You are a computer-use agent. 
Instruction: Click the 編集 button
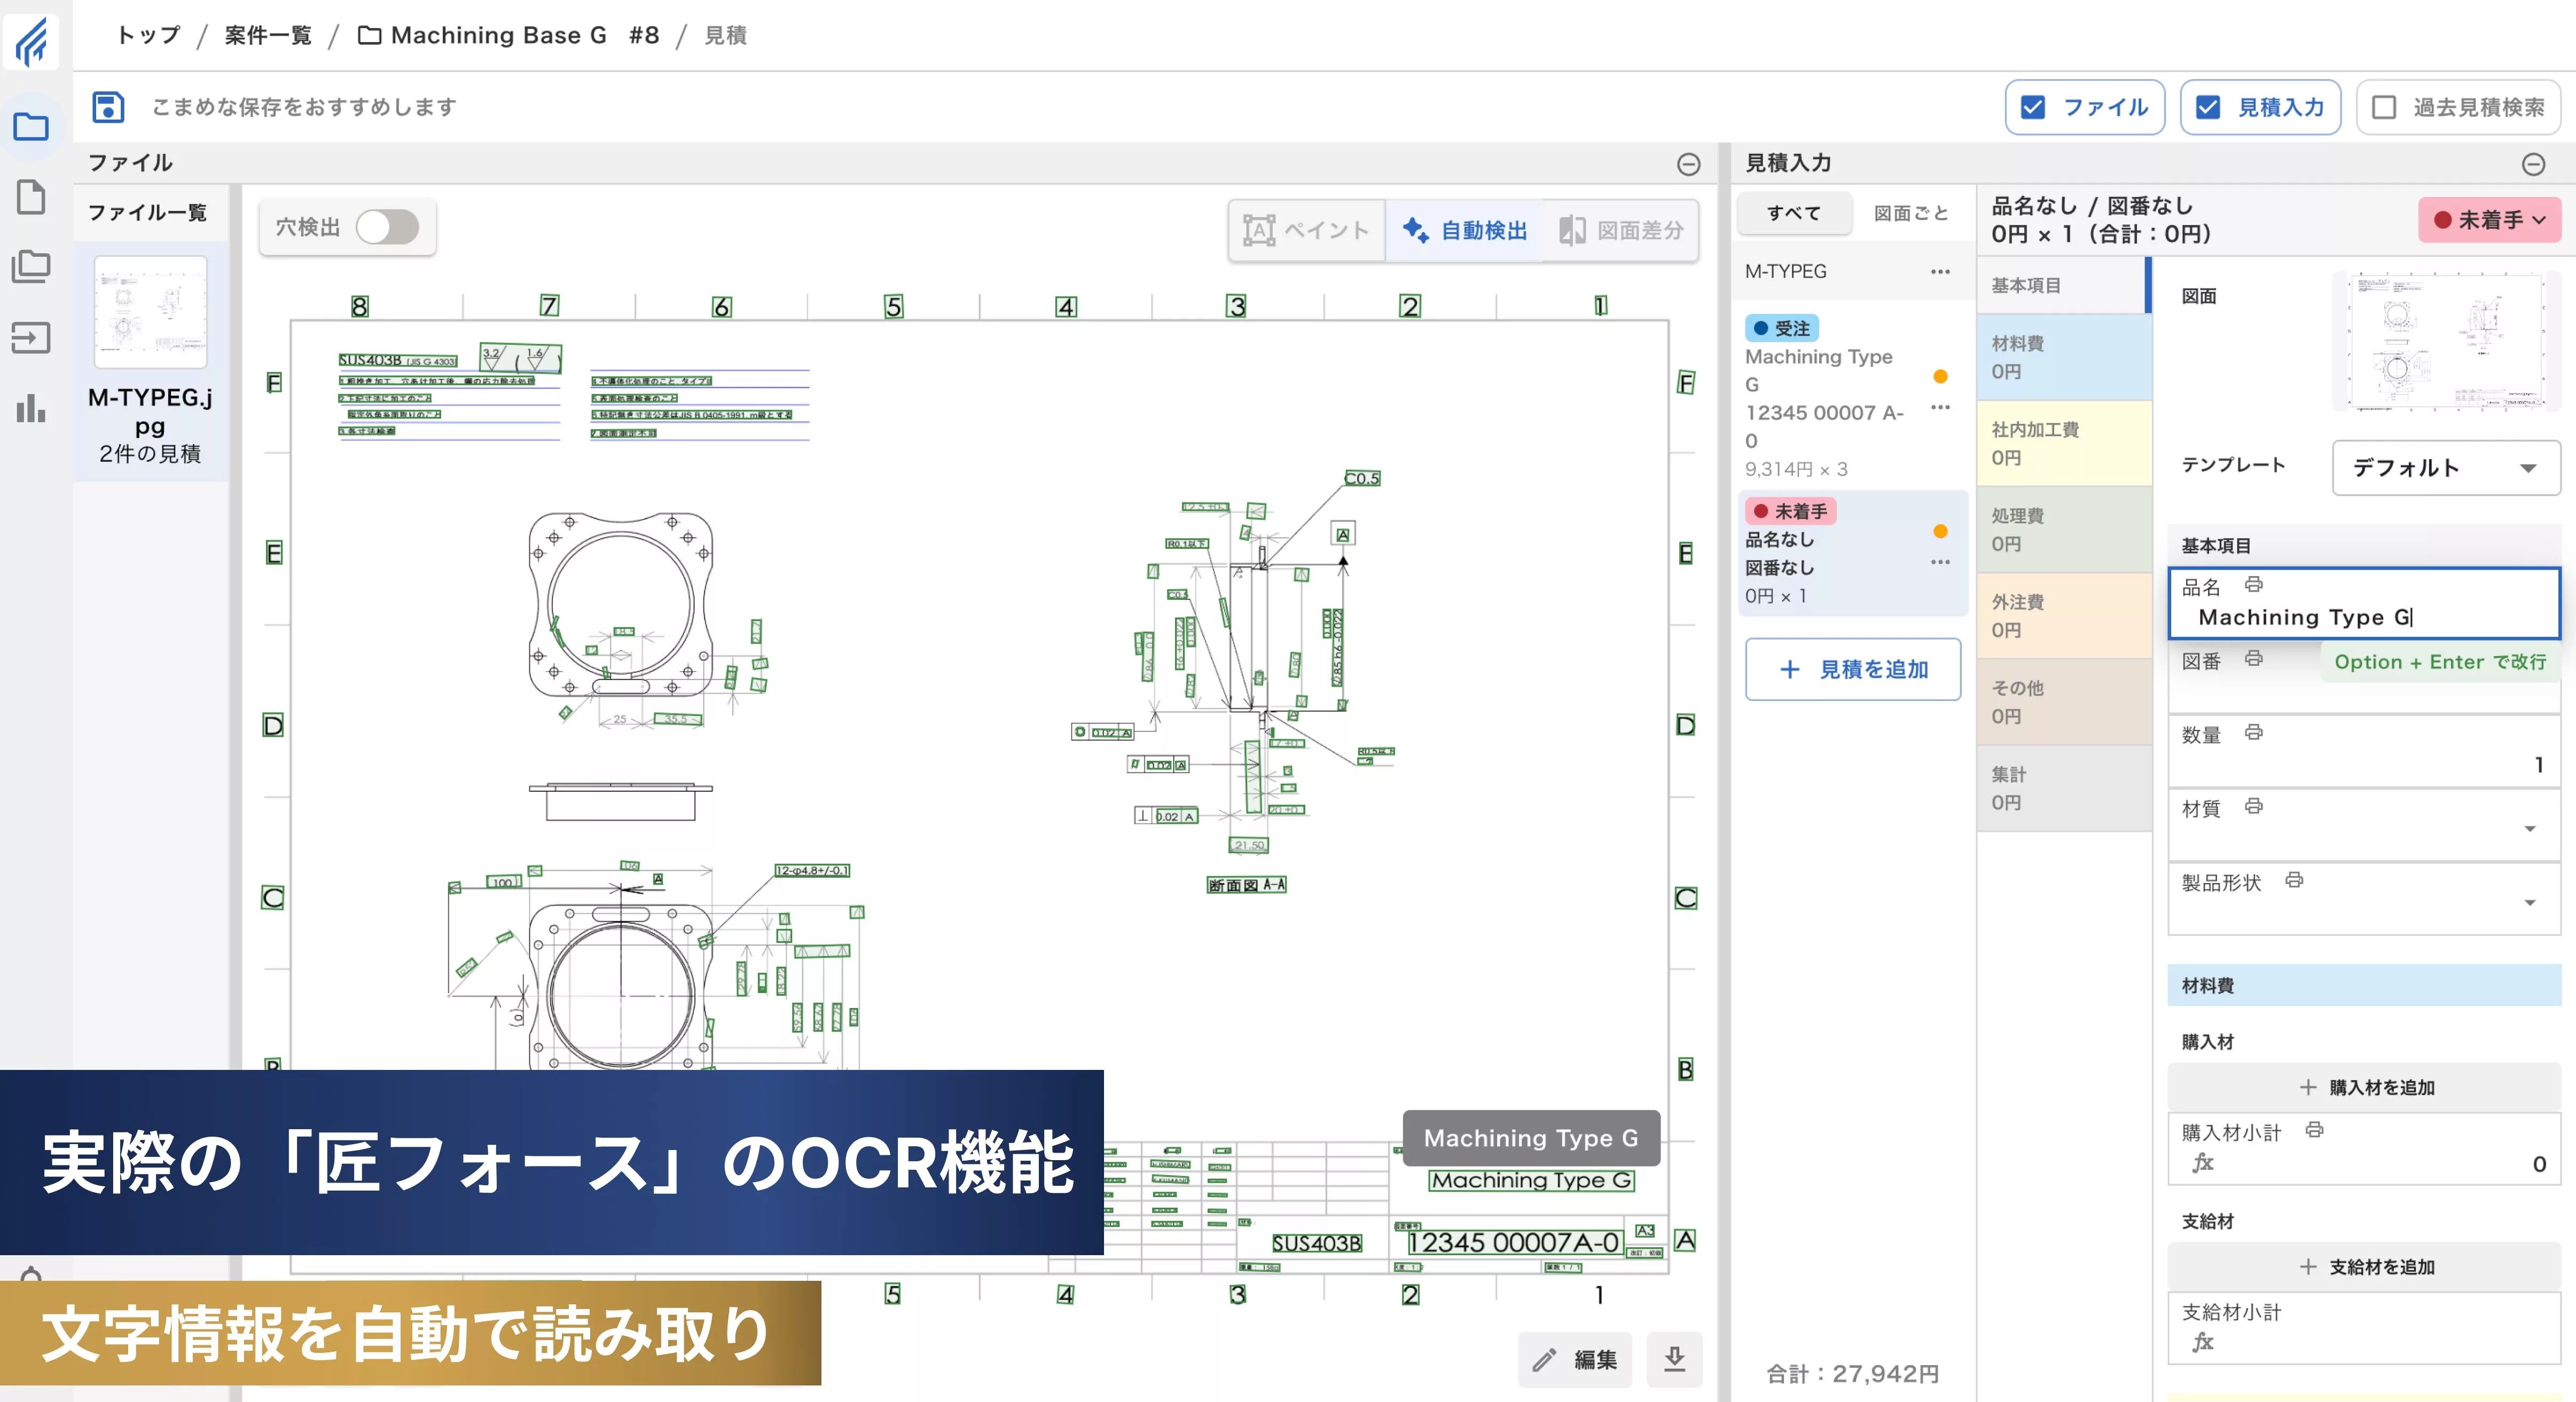[x=1575, y=1359]
